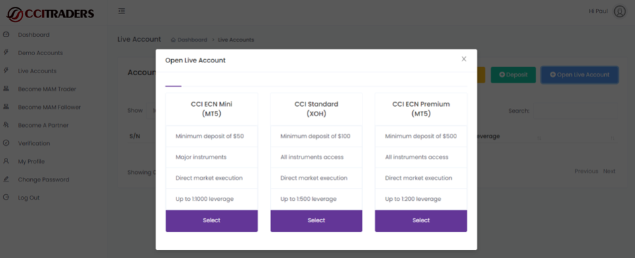Click the Verification checkmark icon
This screenshot has height=258, width=635.
click(6, 143)
